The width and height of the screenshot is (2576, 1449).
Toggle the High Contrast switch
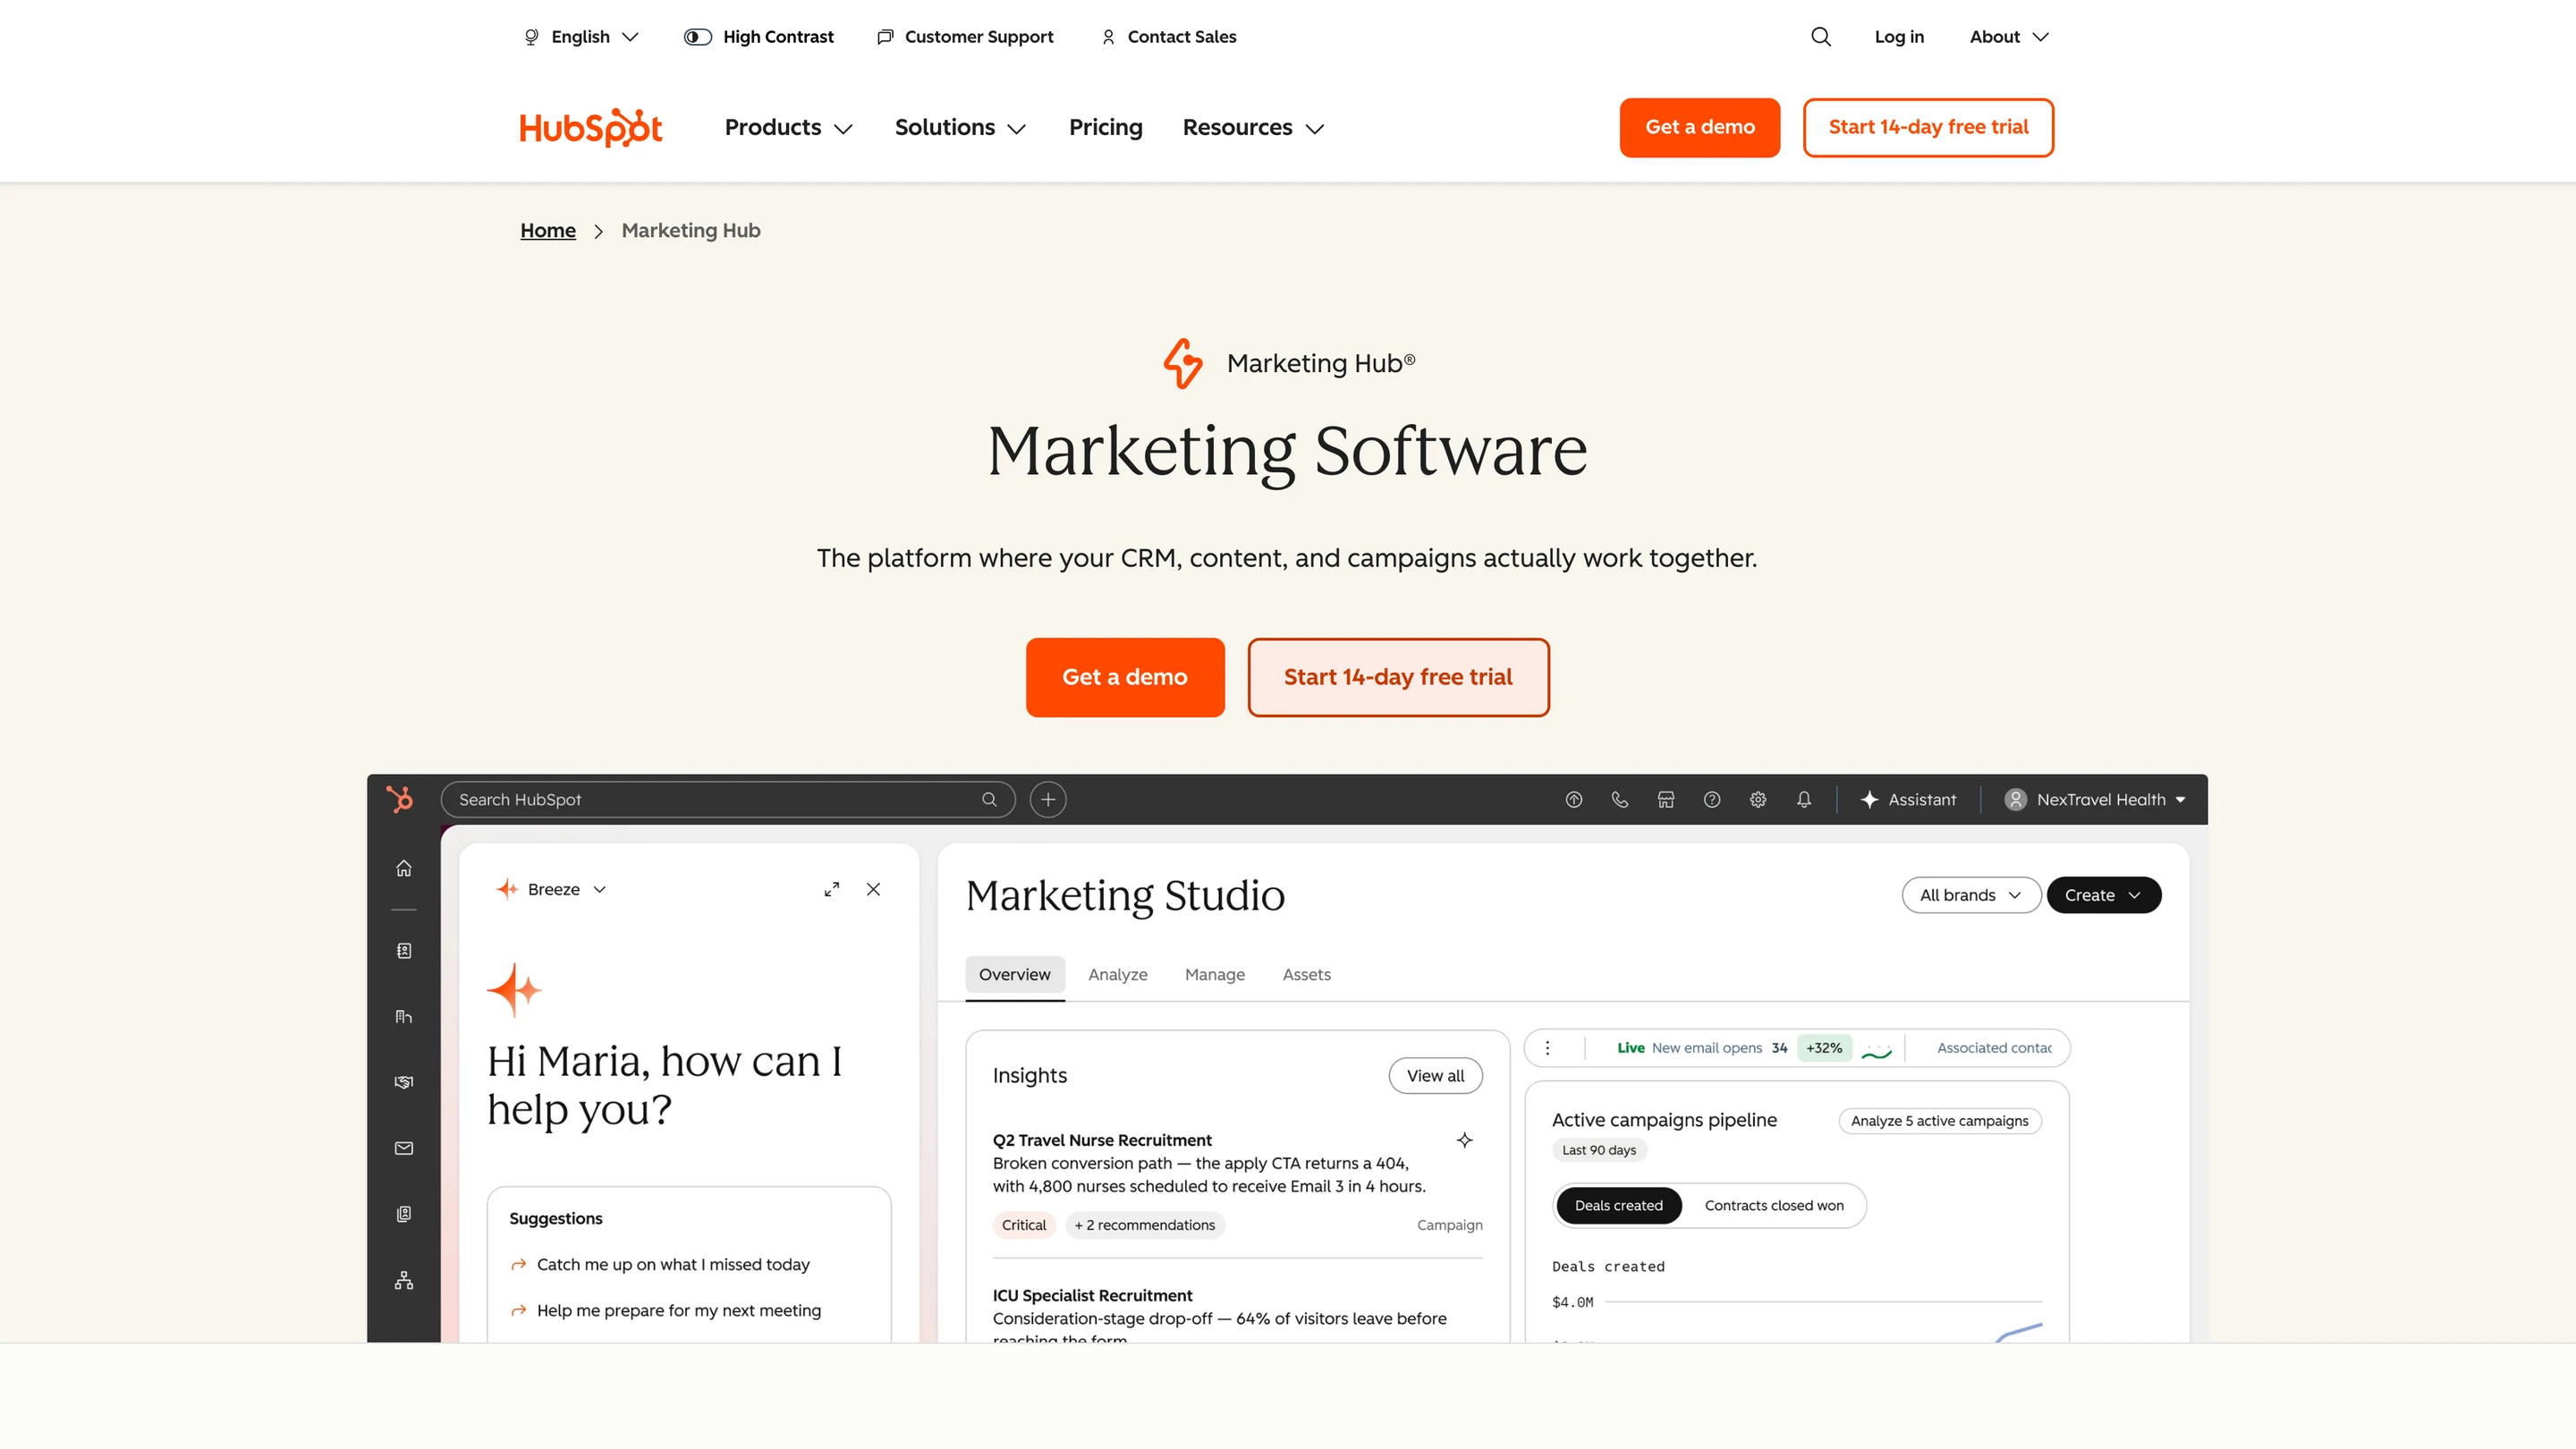tap(698, 37)
